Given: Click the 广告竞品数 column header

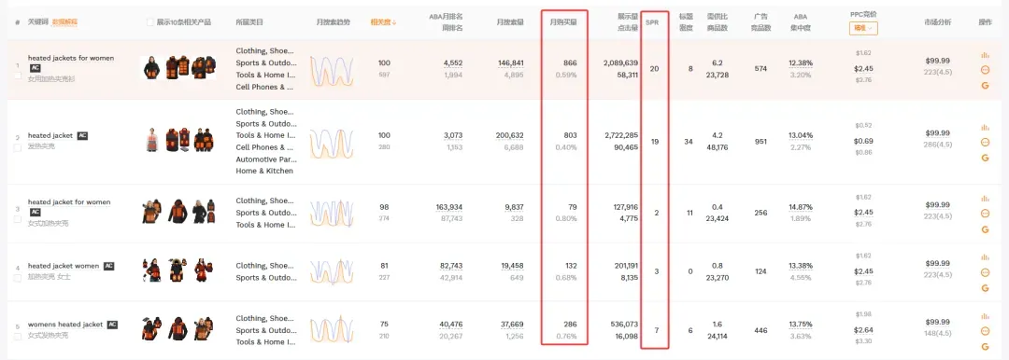Looking at the screenshot, I should pyautogui.click(x=760, y=21).
